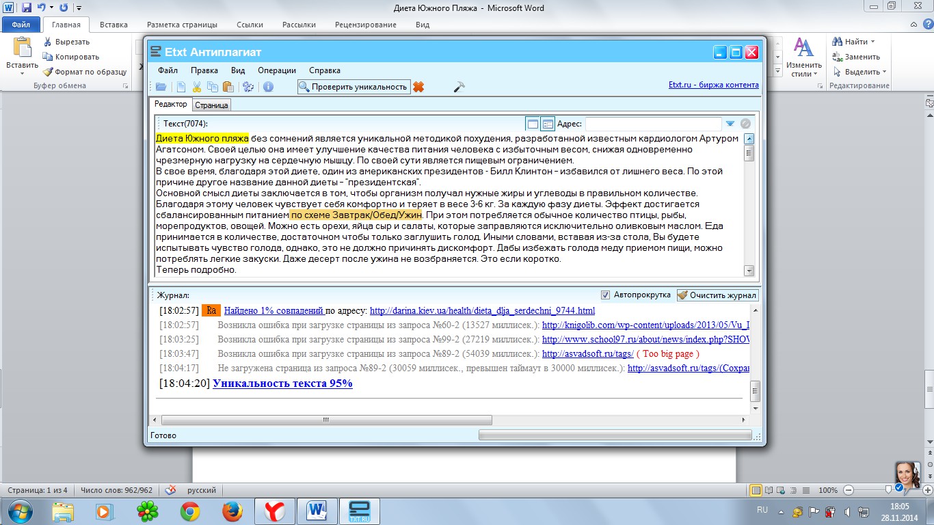Click the grey stop icon beside address field
The width and height of the screenshot is (934, 525).
coord(746,124)
